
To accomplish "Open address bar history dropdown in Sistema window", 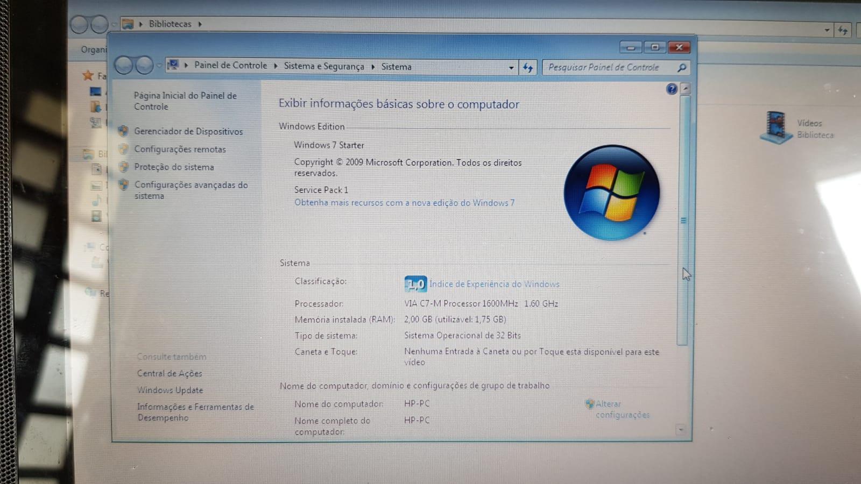I will point(511,68).
